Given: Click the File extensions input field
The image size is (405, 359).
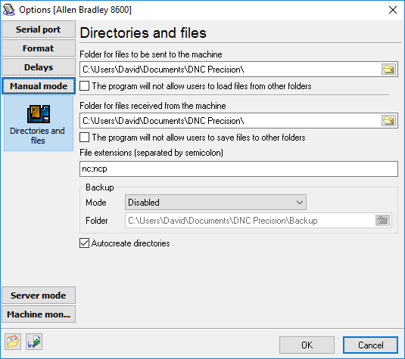Looking at the screenshot, I should click(x=238, y=169).
